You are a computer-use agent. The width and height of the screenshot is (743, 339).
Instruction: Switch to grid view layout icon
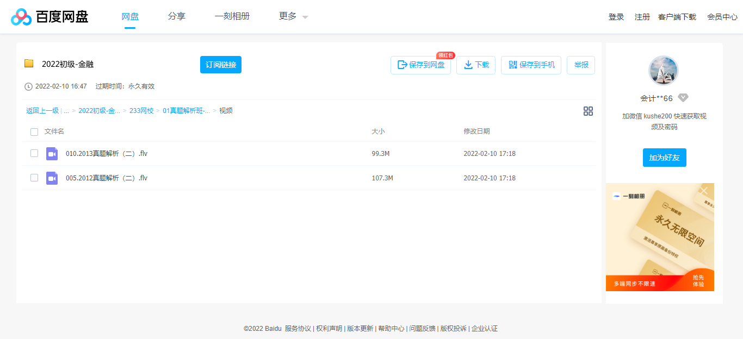[x=588, y=111]
